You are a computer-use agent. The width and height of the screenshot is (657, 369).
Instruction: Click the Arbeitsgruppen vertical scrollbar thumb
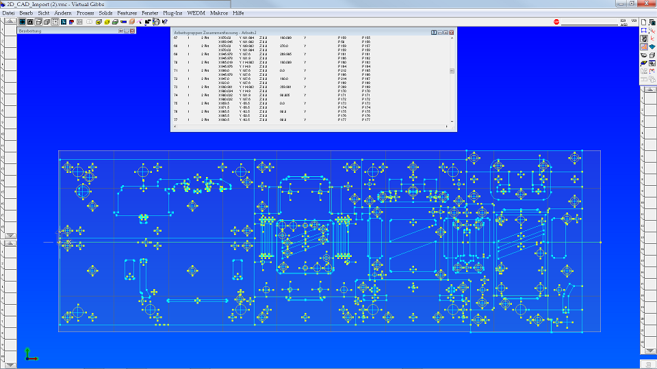[452, 70]
